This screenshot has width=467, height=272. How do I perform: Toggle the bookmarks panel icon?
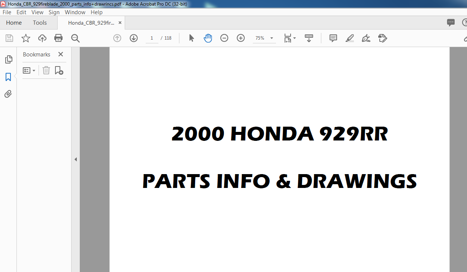pyautogui.click(x=8, y=77)
